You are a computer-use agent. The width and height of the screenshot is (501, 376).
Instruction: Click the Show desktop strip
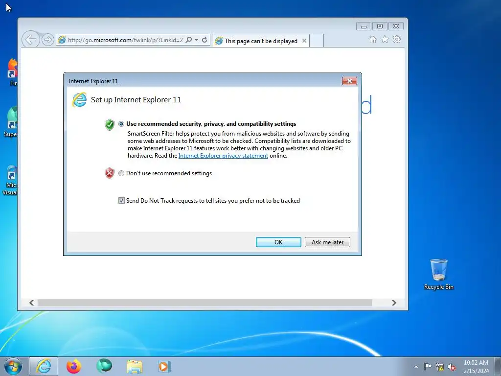coord(497,366)
